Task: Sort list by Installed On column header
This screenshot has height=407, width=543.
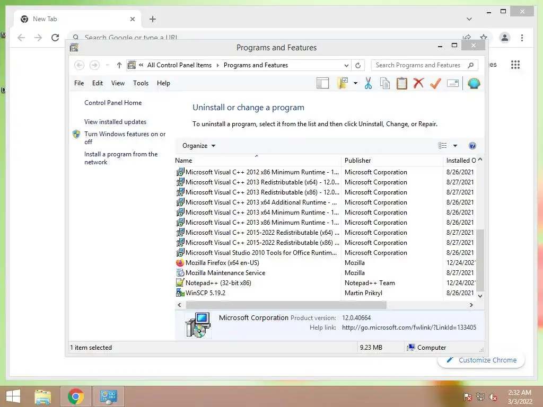Action: pyautogui.click(x=461, y=161)
